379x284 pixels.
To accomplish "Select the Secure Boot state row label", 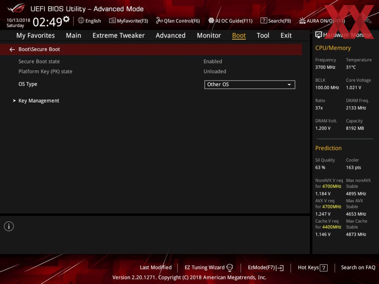I will [39, 62].
